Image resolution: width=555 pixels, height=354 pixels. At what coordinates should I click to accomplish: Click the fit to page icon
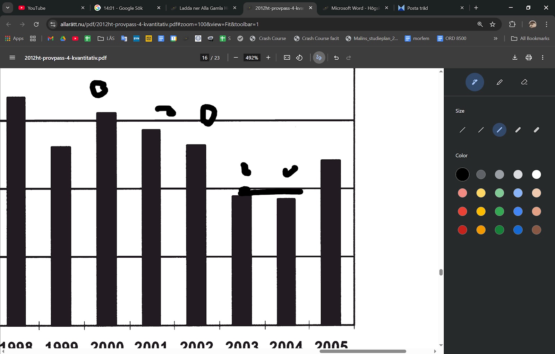pos(287,58)
